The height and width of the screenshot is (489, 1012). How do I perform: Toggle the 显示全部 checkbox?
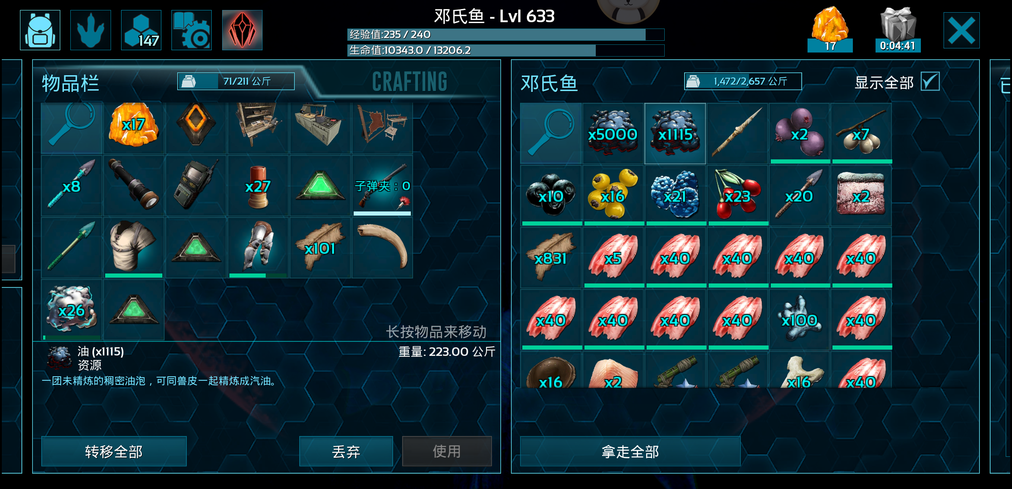coord(930,81)
